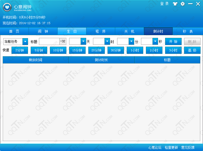Click the 登录 login link
Screen dimensions: 203x151
(164, 4)
